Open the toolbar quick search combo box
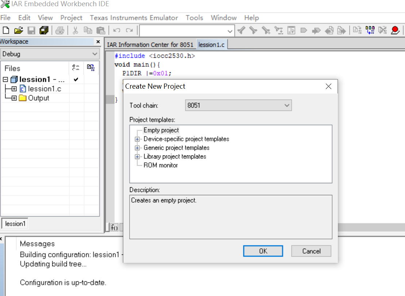This screenshot has width=405, height=296. pyautogui.click(x=187, y=31)
